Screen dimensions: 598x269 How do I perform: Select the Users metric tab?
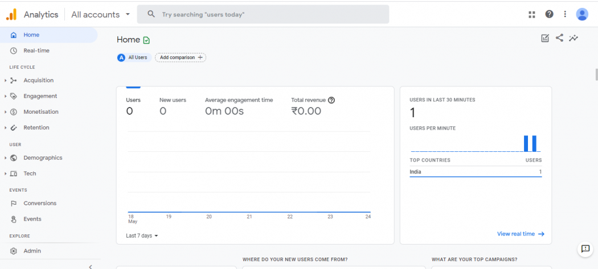point(133,106)
